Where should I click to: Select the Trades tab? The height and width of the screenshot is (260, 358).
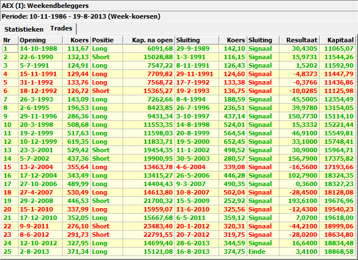[61, 29]
